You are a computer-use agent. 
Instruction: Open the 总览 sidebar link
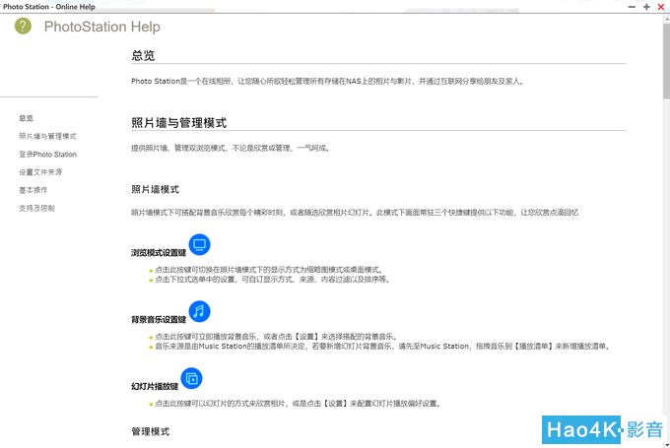coord(26,118)
